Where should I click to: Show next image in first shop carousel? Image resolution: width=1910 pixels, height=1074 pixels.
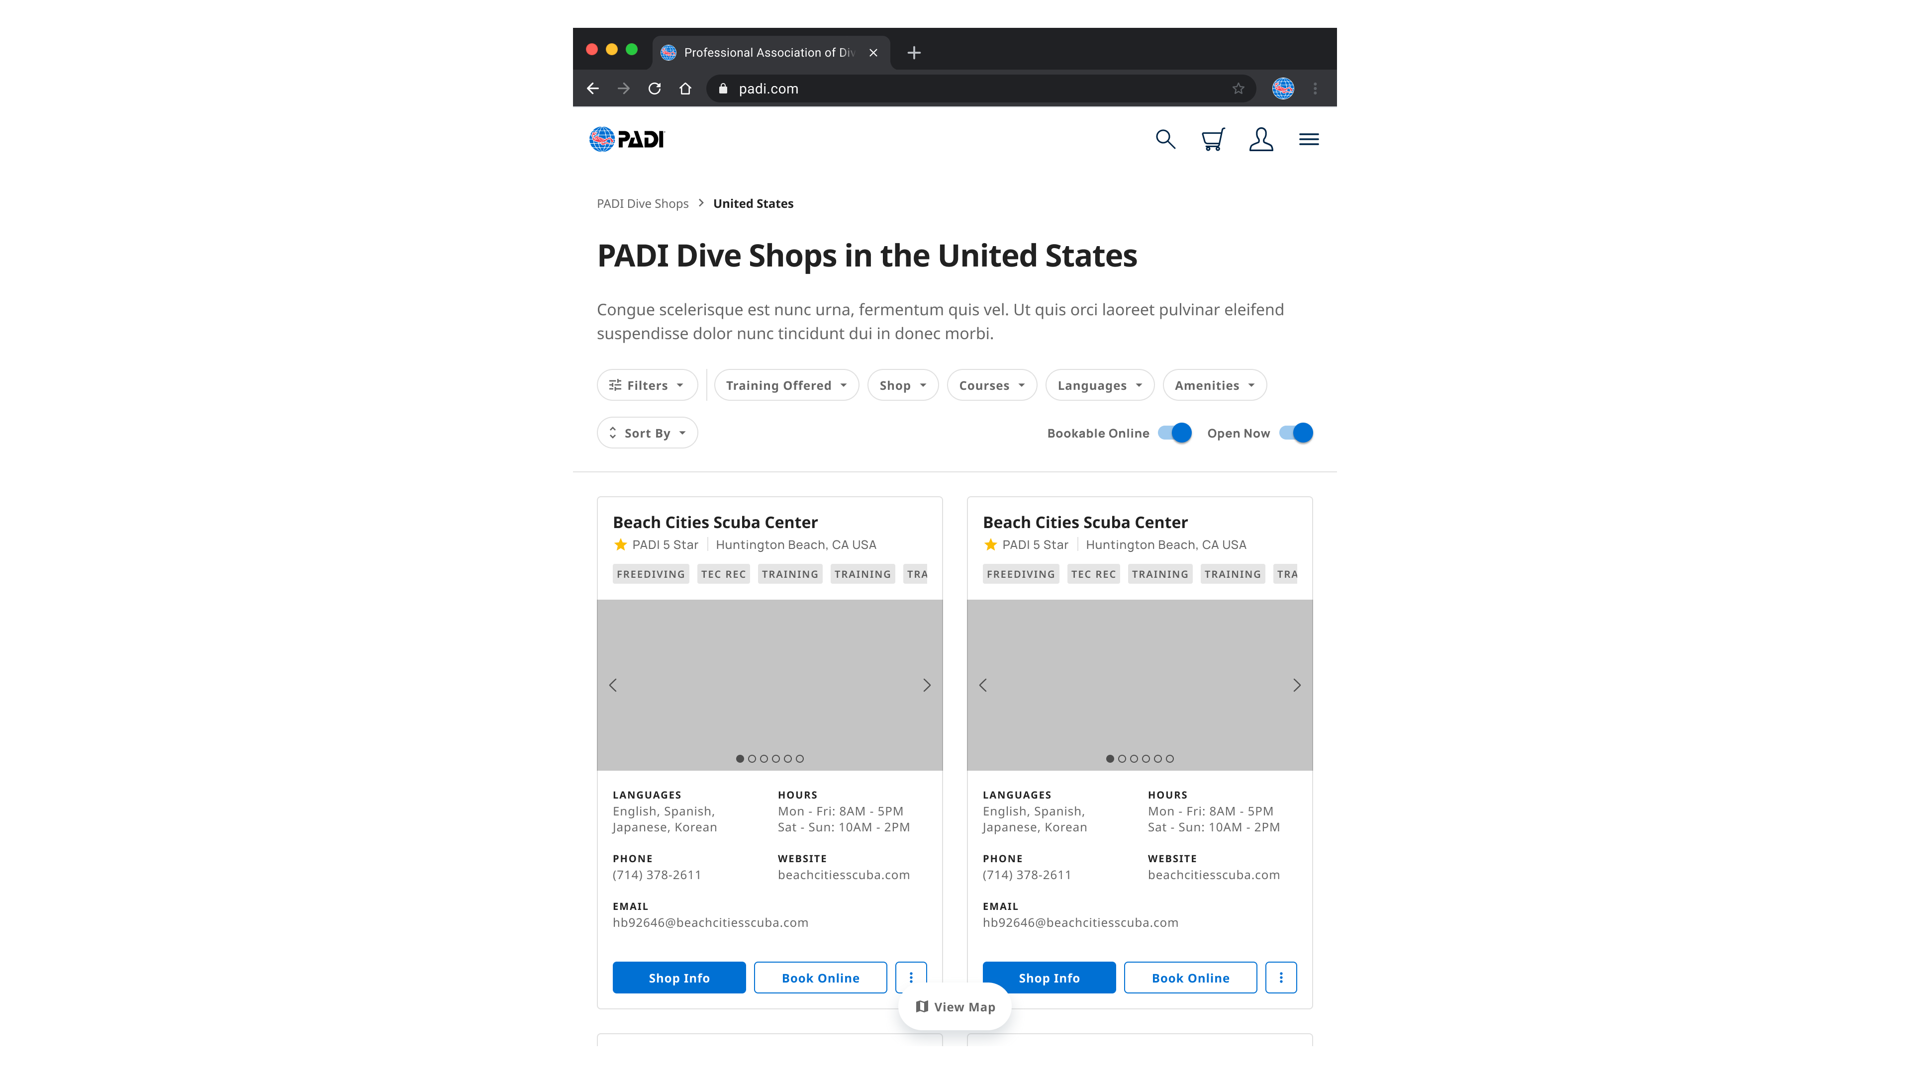point(926,685)
